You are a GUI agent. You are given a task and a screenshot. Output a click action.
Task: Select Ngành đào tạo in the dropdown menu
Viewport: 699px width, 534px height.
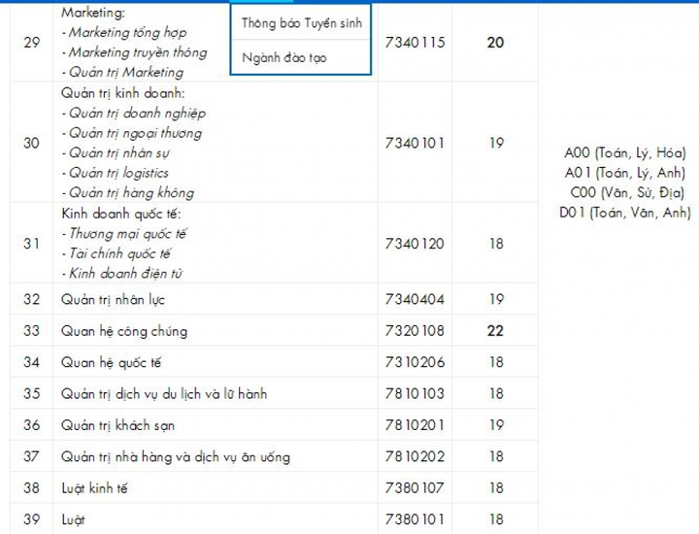[284, 57]
